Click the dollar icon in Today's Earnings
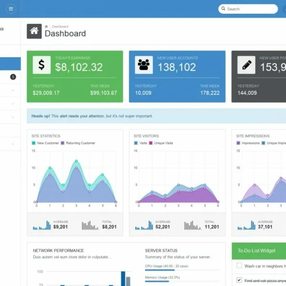The height and width of the screenshot is (286, 286). pyautogui.click(x=41, y=65)
